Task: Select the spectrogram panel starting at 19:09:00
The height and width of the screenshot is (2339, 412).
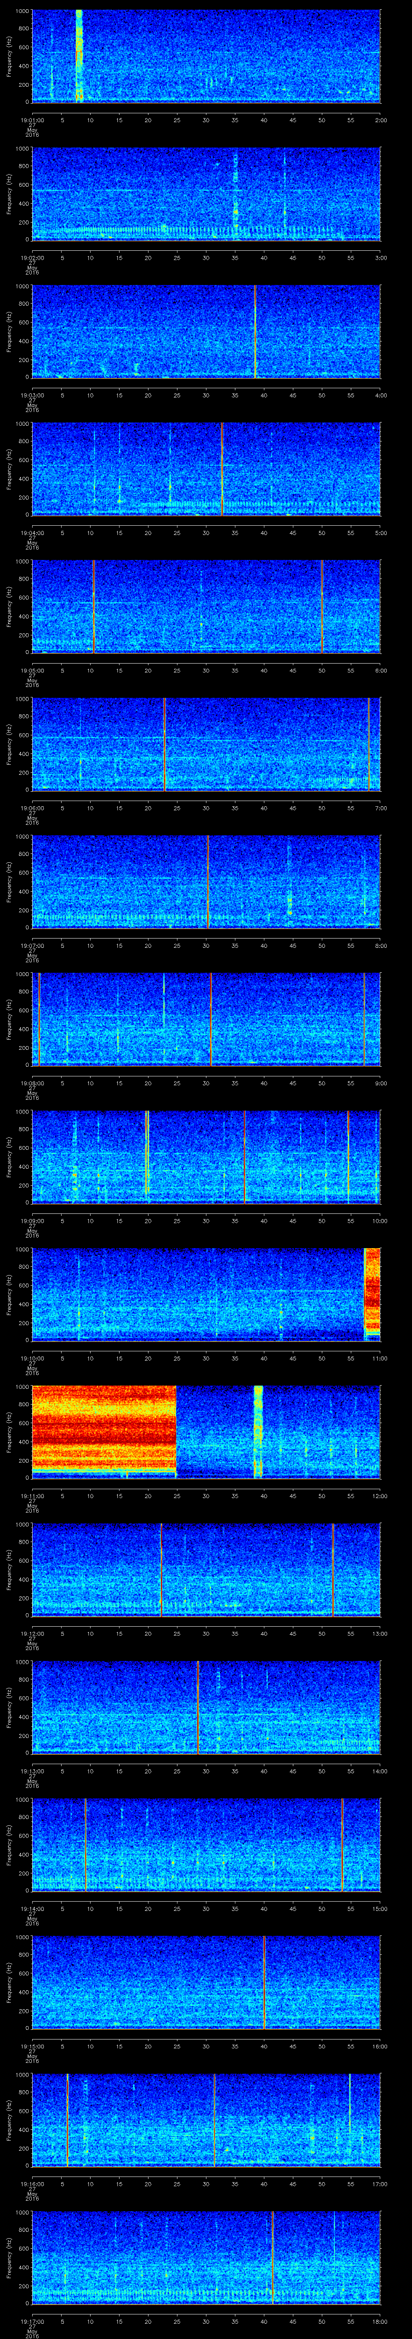Action: (x=206, y=1157)
